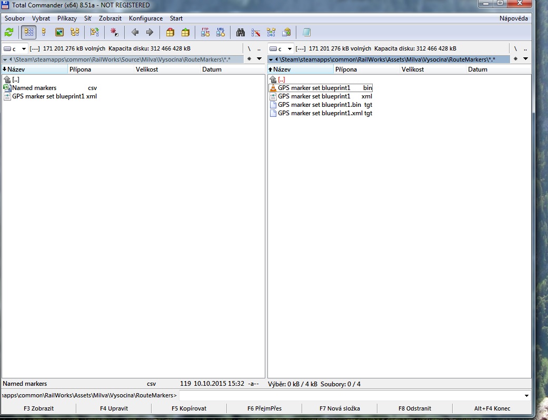Click into the command line input field
548x420 pixels.
(x=351, y=396)
